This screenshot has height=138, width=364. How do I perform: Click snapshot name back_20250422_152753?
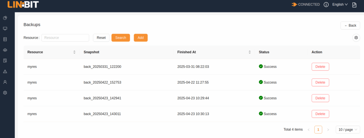tap(102, 82)
